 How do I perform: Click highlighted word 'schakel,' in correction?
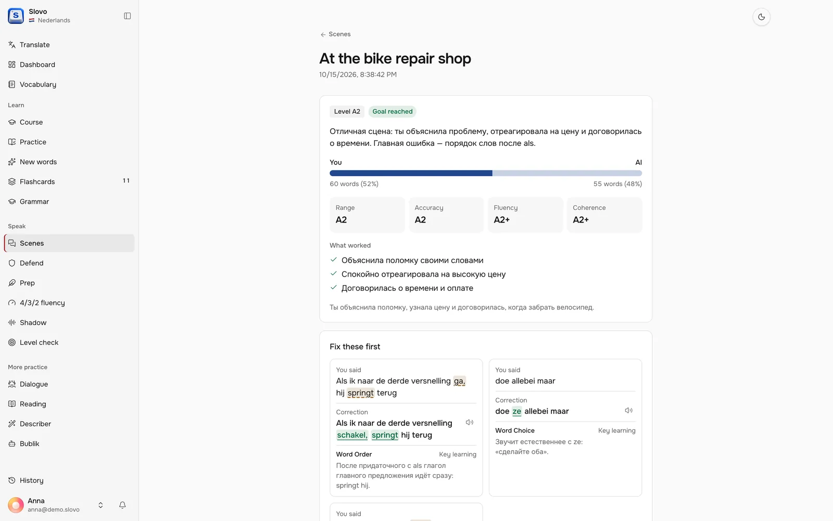(x=352, y=435)
